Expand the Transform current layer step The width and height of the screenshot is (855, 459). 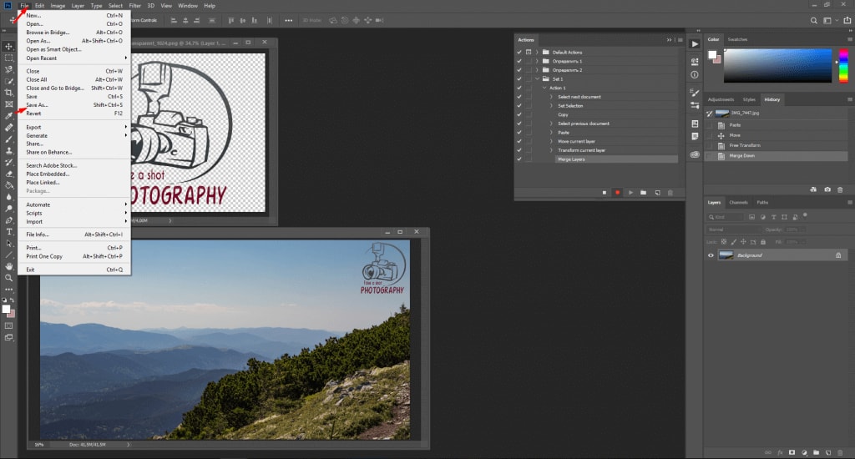pos(551,150)
